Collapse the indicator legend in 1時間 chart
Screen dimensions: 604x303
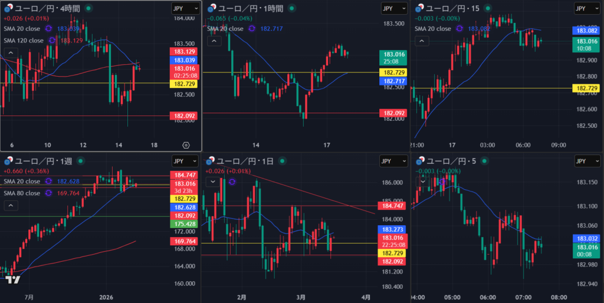pyautogui.click(x=214, y=41)
